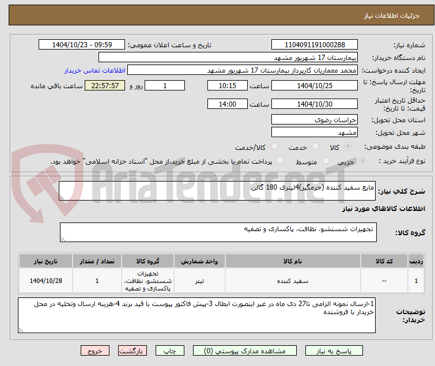Click the بیمارستان 17 شهریور مشهد buyer field

click(228, 58)
